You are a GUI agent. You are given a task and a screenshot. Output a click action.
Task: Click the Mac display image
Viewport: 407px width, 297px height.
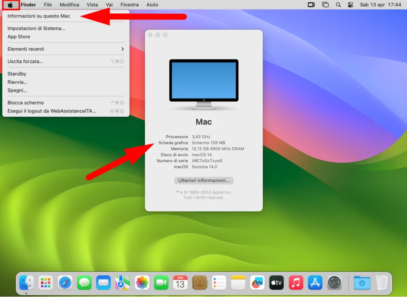[x=204, y=84]
